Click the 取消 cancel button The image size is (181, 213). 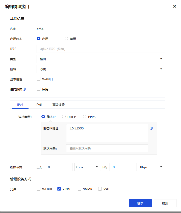pos(165,203)
